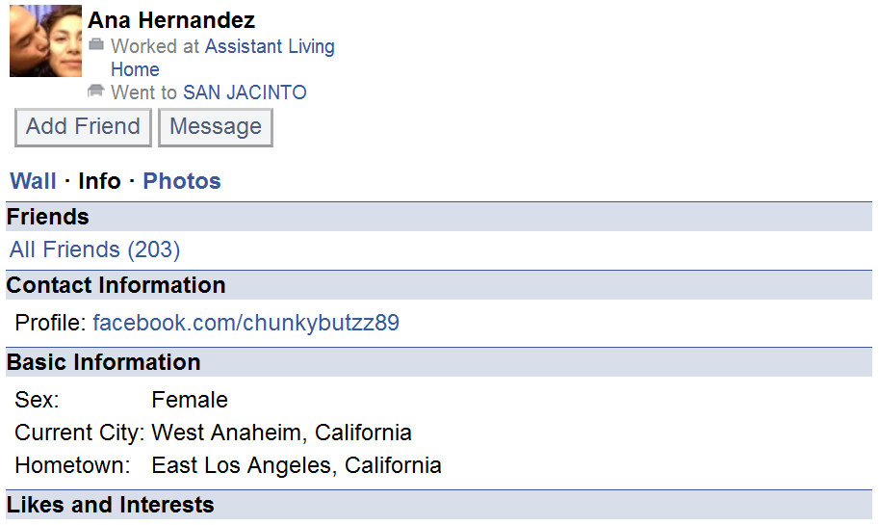Click the Contact Information section header

[x=116, y=285]
